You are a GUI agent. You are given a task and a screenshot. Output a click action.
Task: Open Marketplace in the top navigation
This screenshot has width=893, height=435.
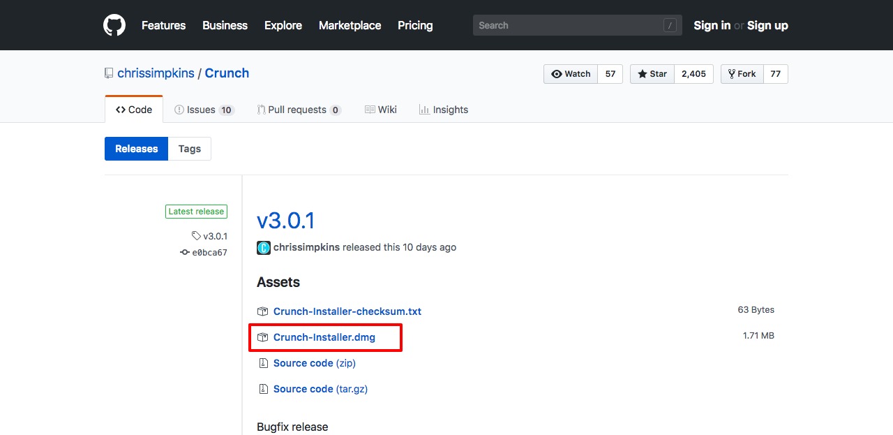click(x=350, y=25)
